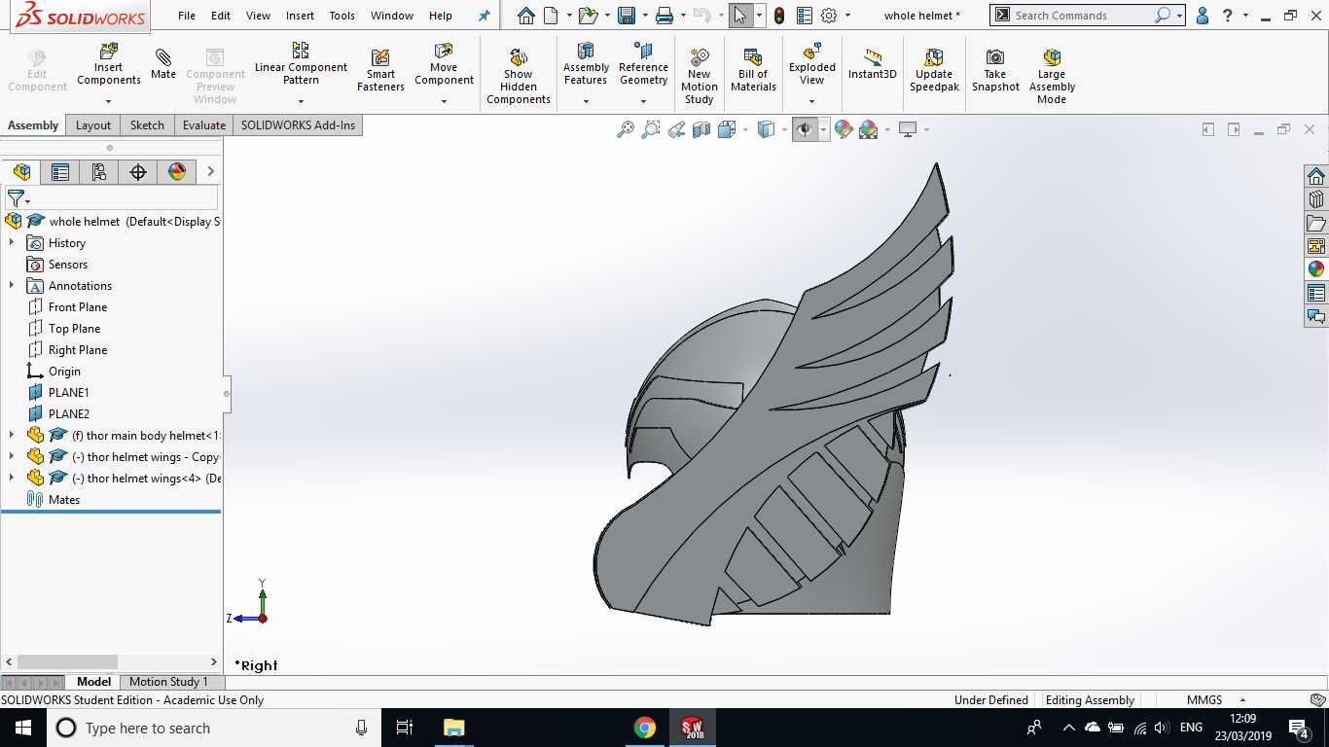Open the Apply Scene tool
Image resolution: width=1329 pixels, height=747 pixels.
tap(869, 129)
